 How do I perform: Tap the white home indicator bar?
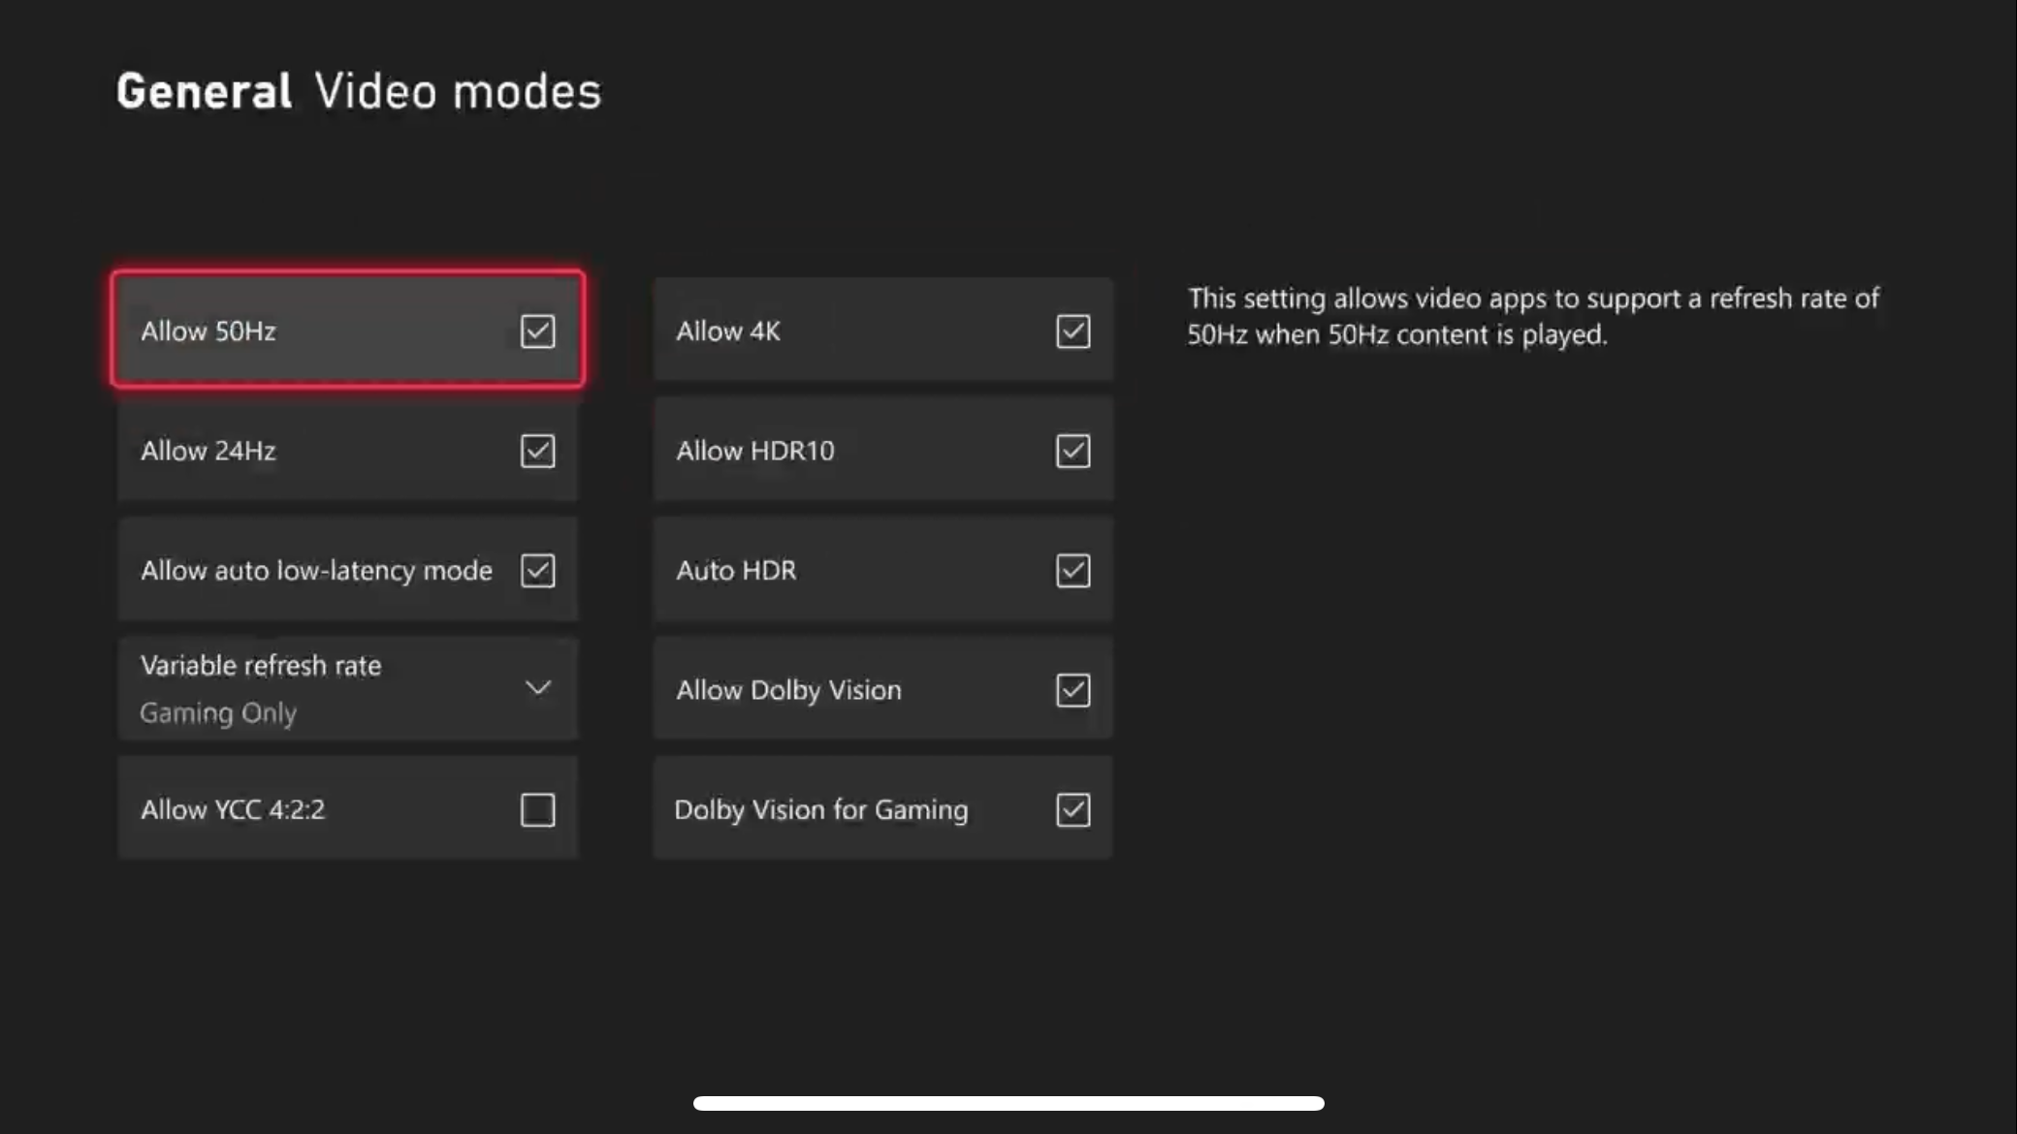[x=1008, y=1103]
